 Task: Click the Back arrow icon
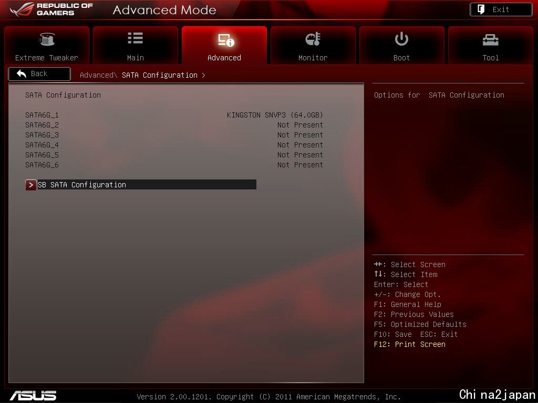tap(21, 73)
